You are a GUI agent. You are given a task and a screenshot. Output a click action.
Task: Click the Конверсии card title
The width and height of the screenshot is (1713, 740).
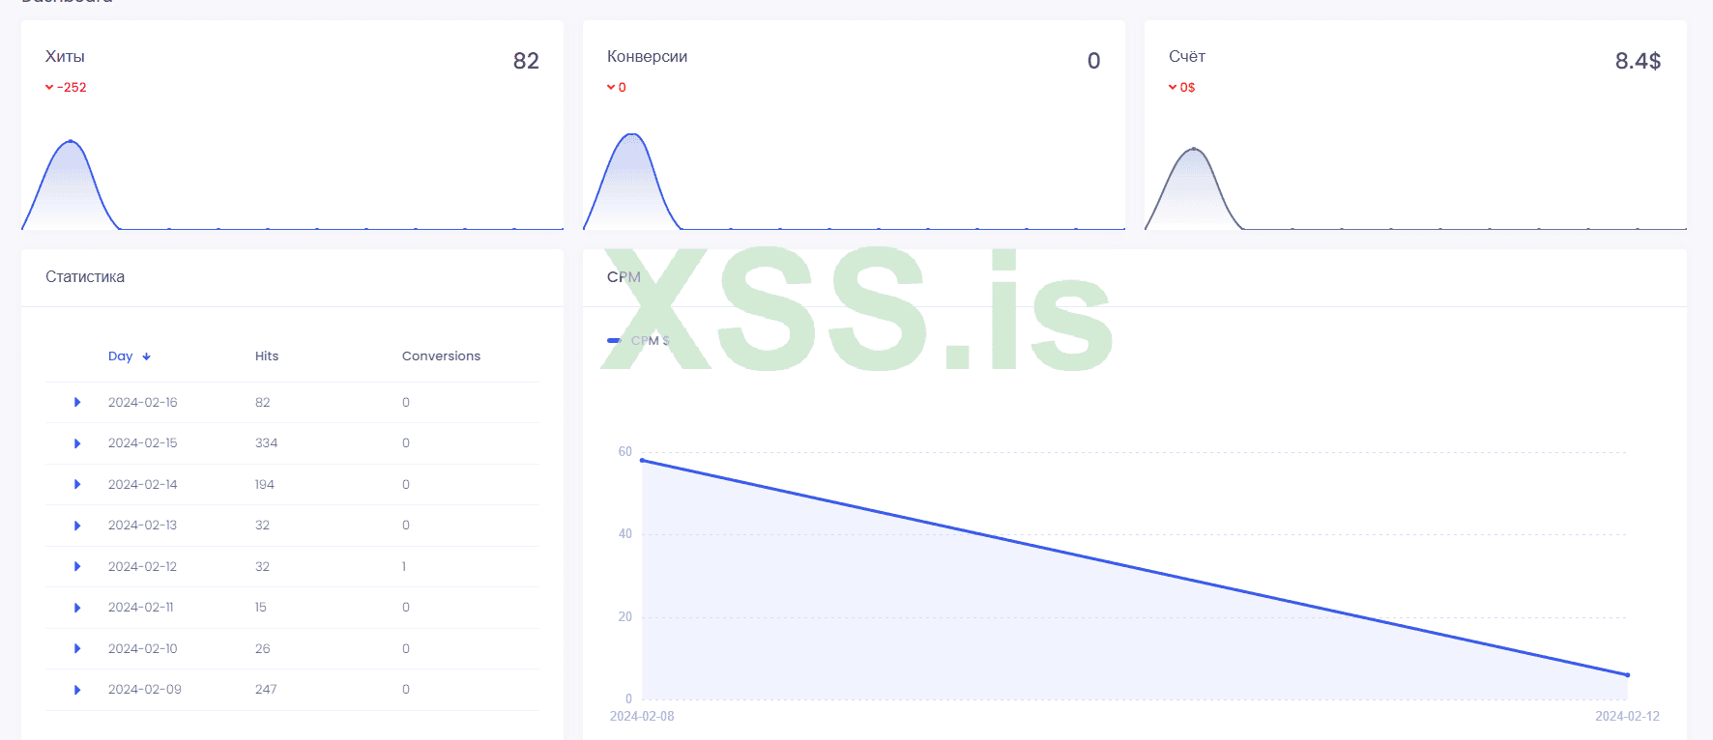(x=647, y=56)
